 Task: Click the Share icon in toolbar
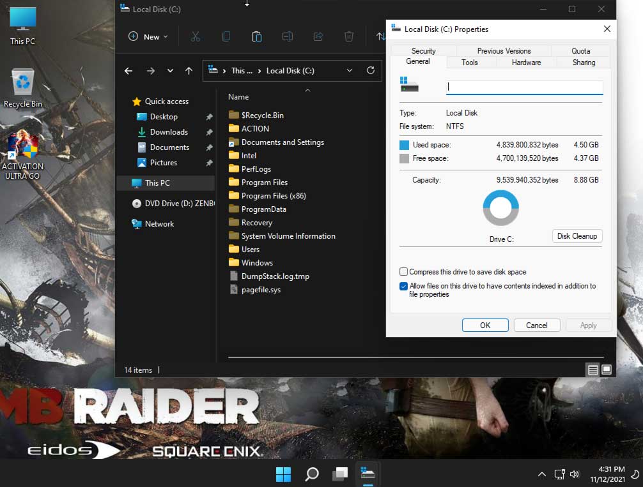(x=318, y=37)
